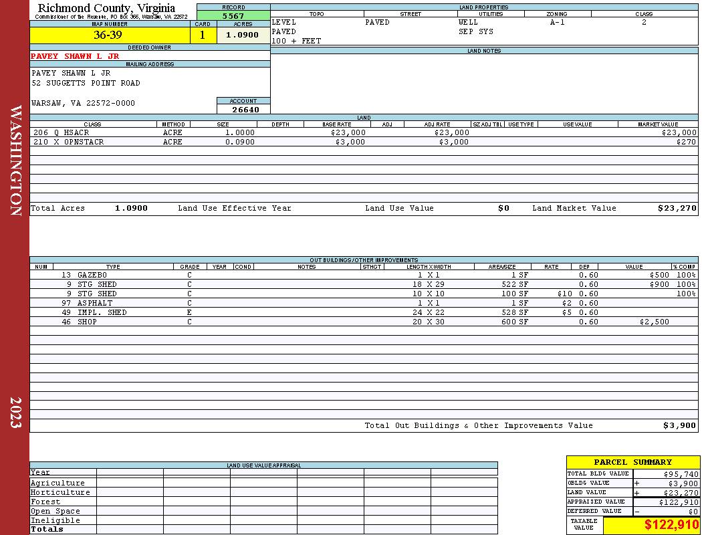
Task: Click deferred value $0
Action: click(693, 512)
